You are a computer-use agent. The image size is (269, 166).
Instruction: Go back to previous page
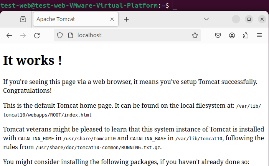click(9, 35)
